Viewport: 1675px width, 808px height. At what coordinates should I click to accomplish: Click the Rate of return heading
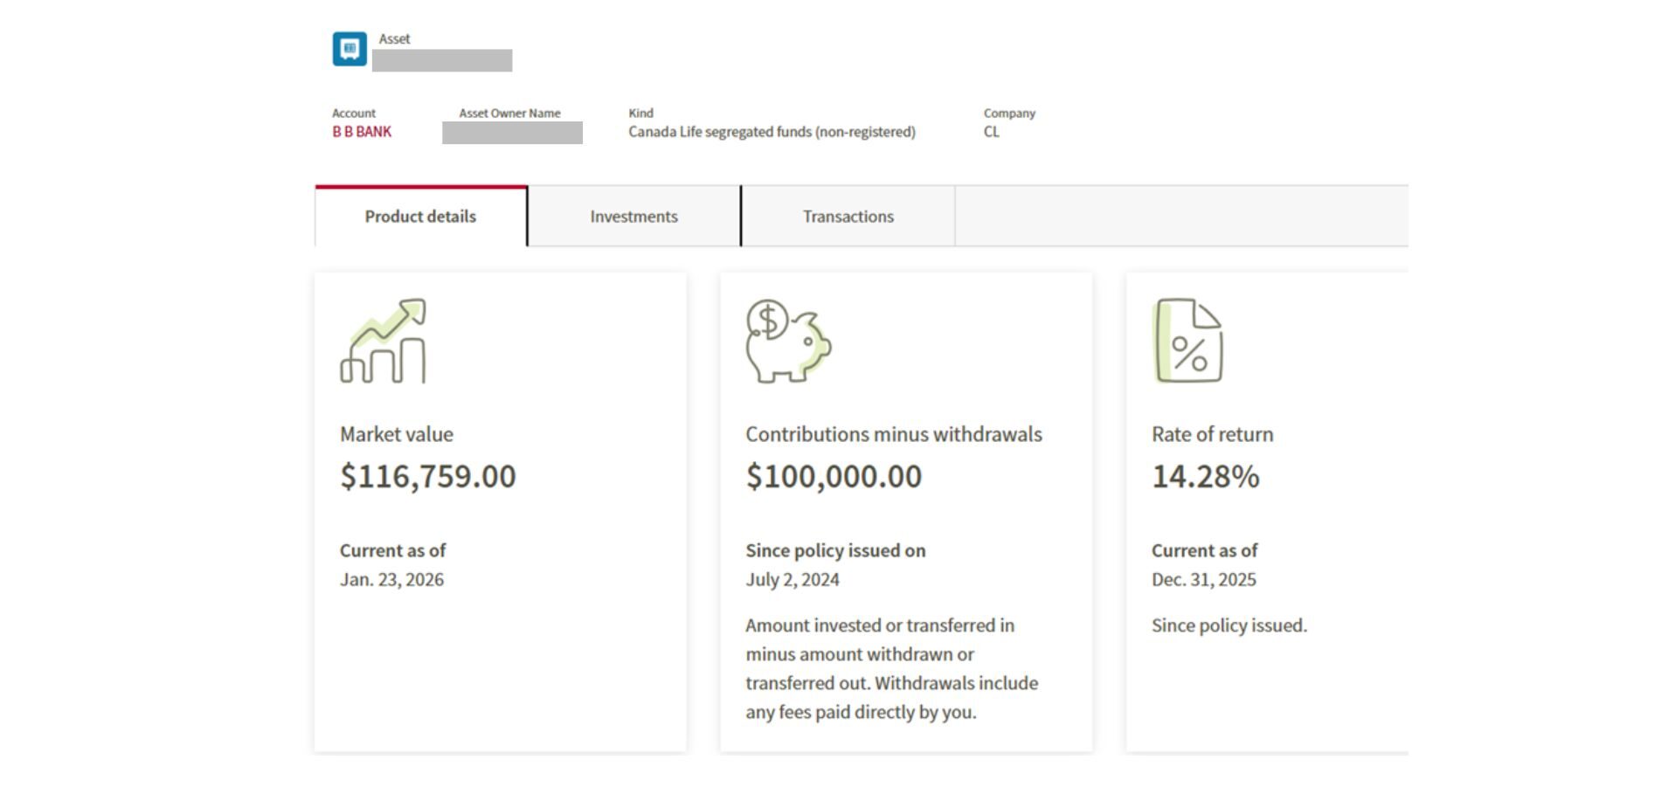[x=1212, y=434]
